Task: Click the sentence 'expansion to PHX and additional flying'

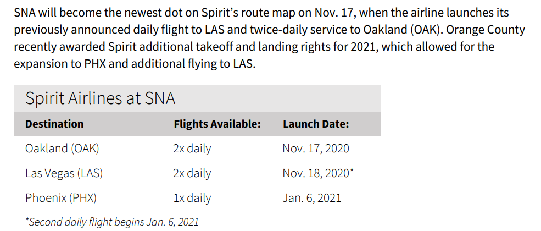Action: (x=135, y=64)
